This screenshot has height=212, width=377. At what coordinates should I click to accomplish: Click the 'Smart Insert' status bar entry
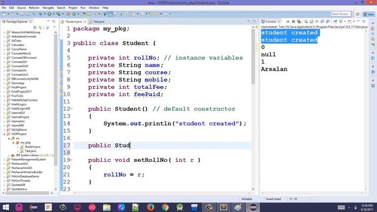(x=273, y=199)
